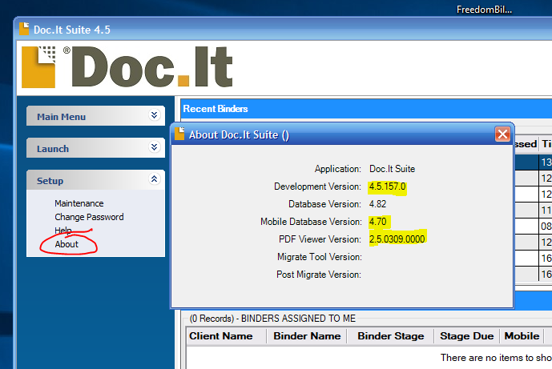The image size is (552, 369).
Task: Open About from Setup menu
Action: (66, 244)
